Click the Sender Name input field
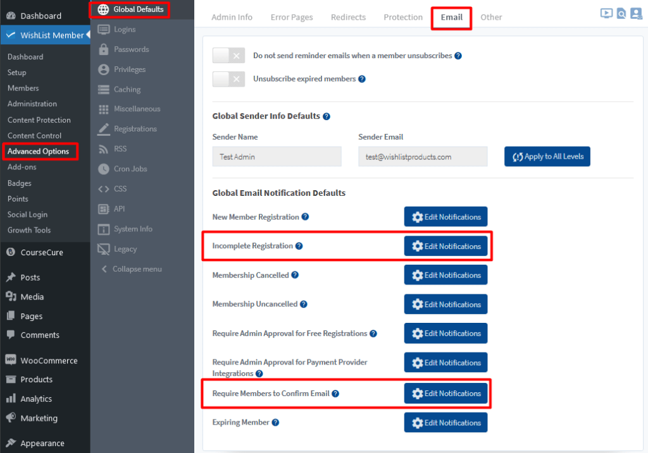Screen dimensions: 648x453 tap(277, 157)
